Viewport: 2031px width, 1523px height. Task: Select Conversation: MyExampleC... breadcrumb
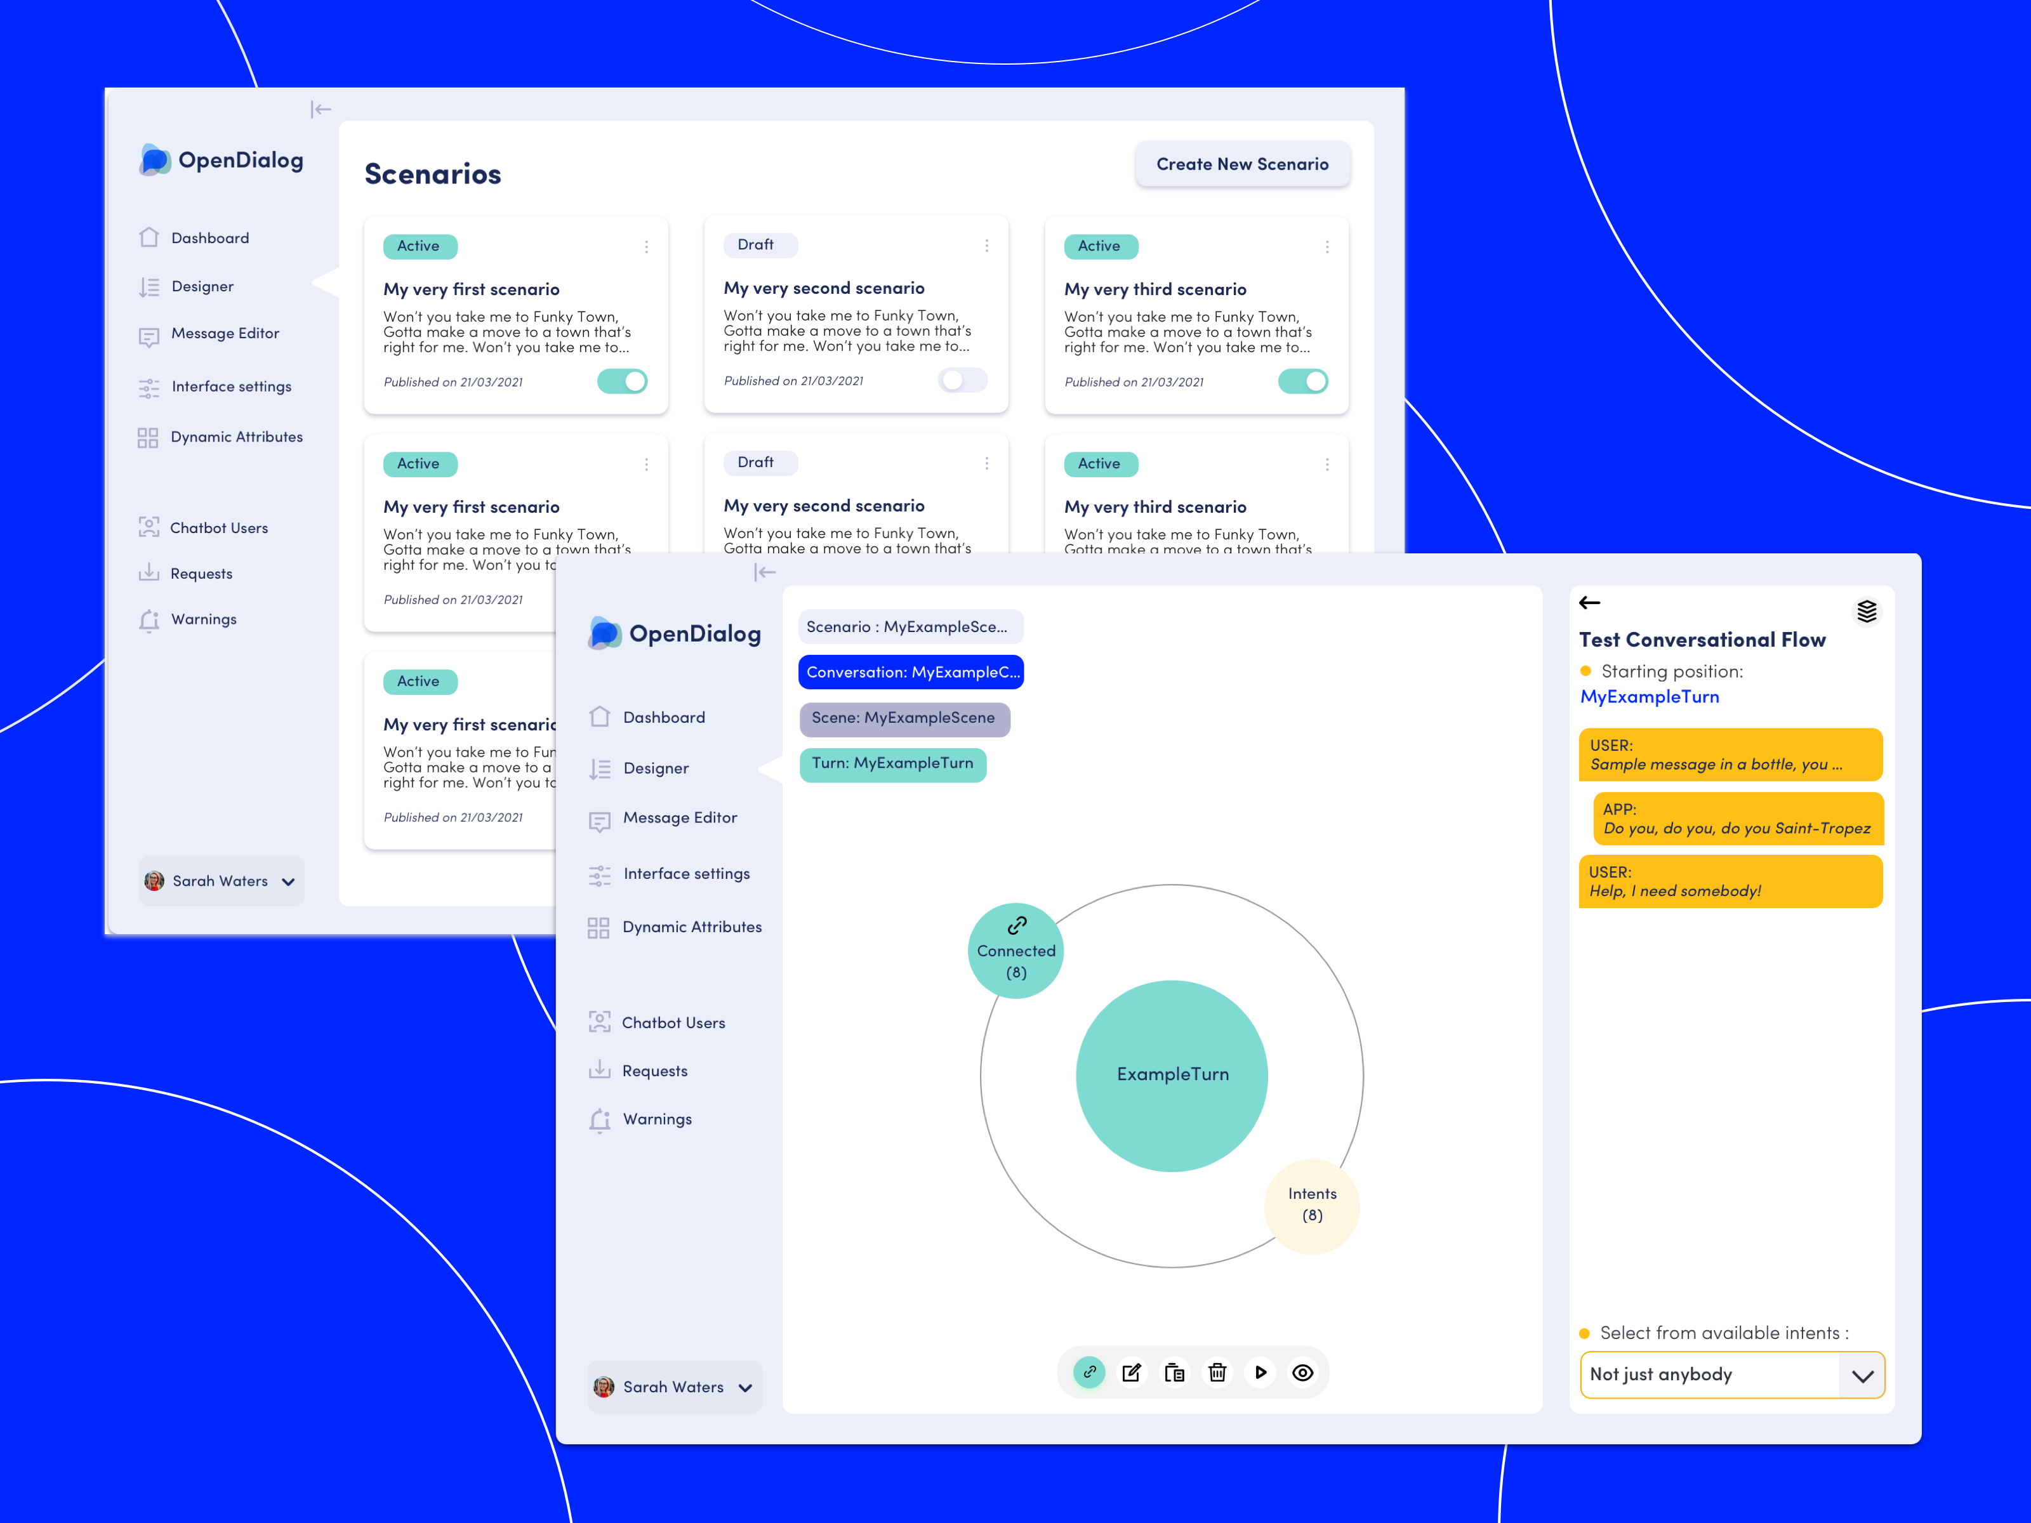tap(911, 672)
